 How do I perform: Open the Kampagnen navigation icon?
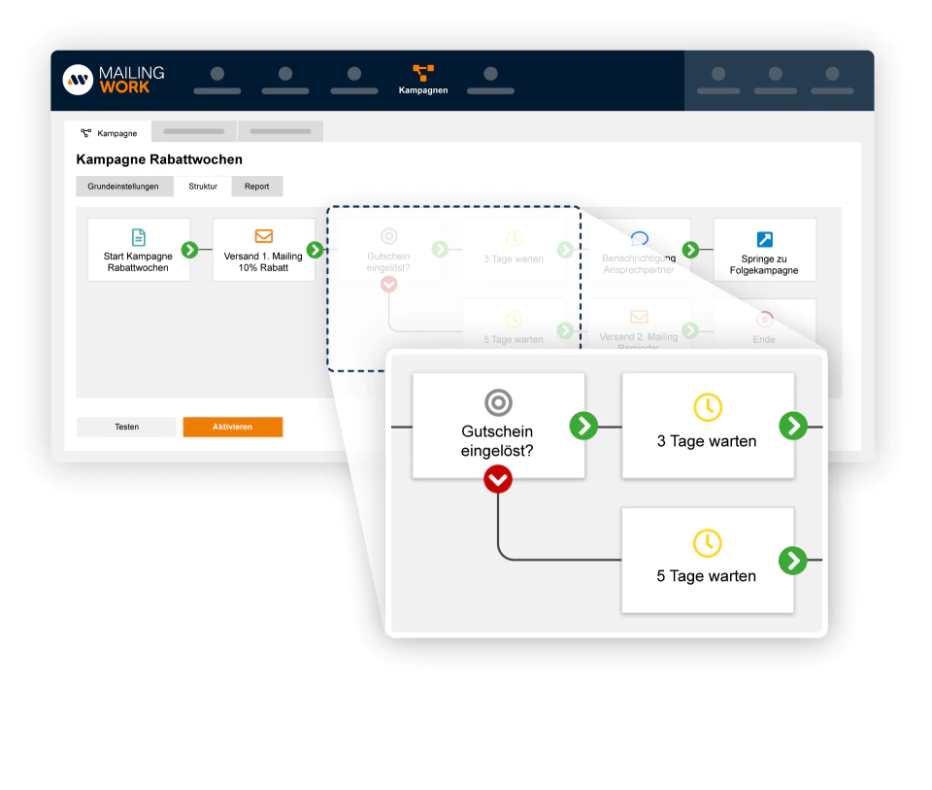click(x=423, y=73)
